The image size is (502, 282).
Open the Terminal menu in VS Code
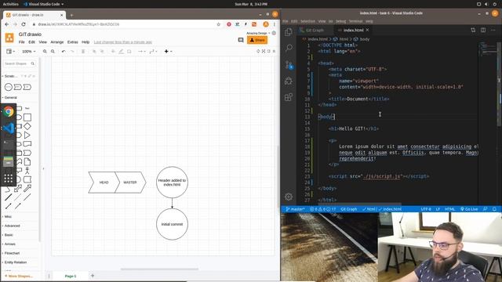355,21
